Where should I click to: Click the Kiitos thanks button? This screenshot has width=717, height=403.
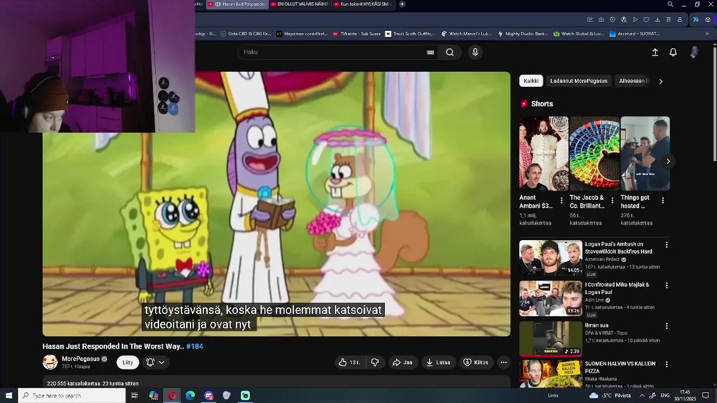(x=476, y=362)
